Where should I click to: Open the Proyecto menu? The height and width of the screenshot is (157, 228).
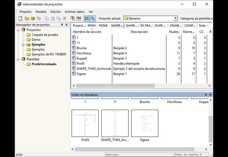point(25,12)
